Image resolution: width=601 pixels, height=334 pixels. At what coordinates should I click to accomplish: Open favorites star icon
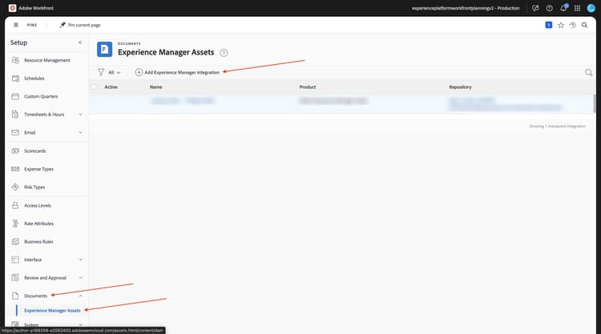[561, 25]
